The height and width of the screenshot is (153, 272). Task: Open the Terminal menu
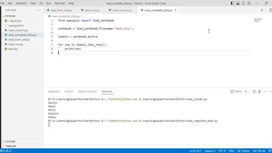[x=59, y=3]
